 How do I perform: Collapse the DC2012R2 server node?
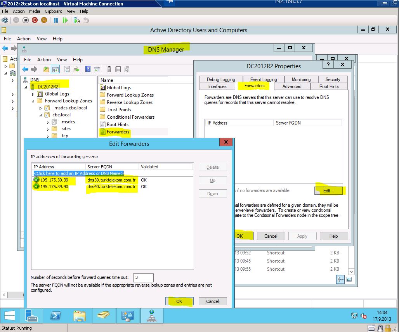pos(26,87)
